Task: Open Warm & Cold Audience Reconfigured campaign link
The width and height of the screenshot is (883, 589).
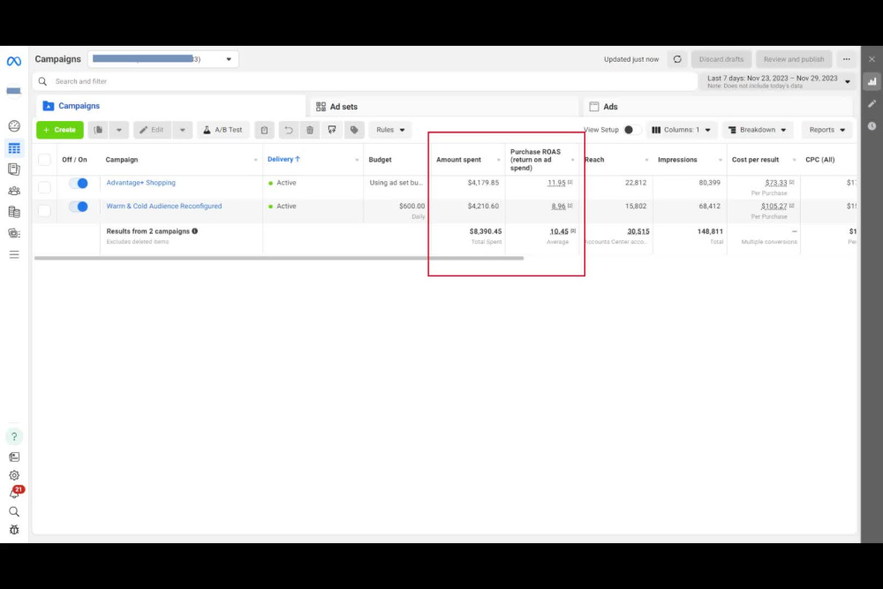Action: tap(164, 206)
